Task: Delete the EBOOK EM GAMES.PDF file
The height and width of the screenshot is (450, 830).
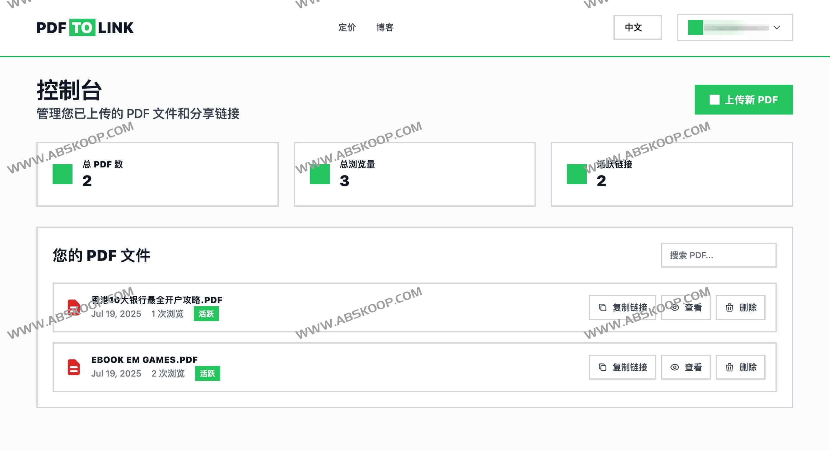Action: click(740, 367)
